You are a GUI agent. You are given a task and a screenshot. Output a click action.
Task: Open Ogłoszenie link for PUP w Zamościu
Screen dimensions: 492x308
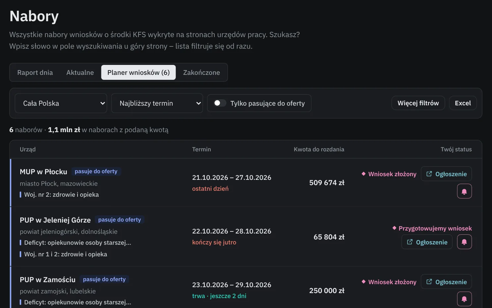point(446,282)
